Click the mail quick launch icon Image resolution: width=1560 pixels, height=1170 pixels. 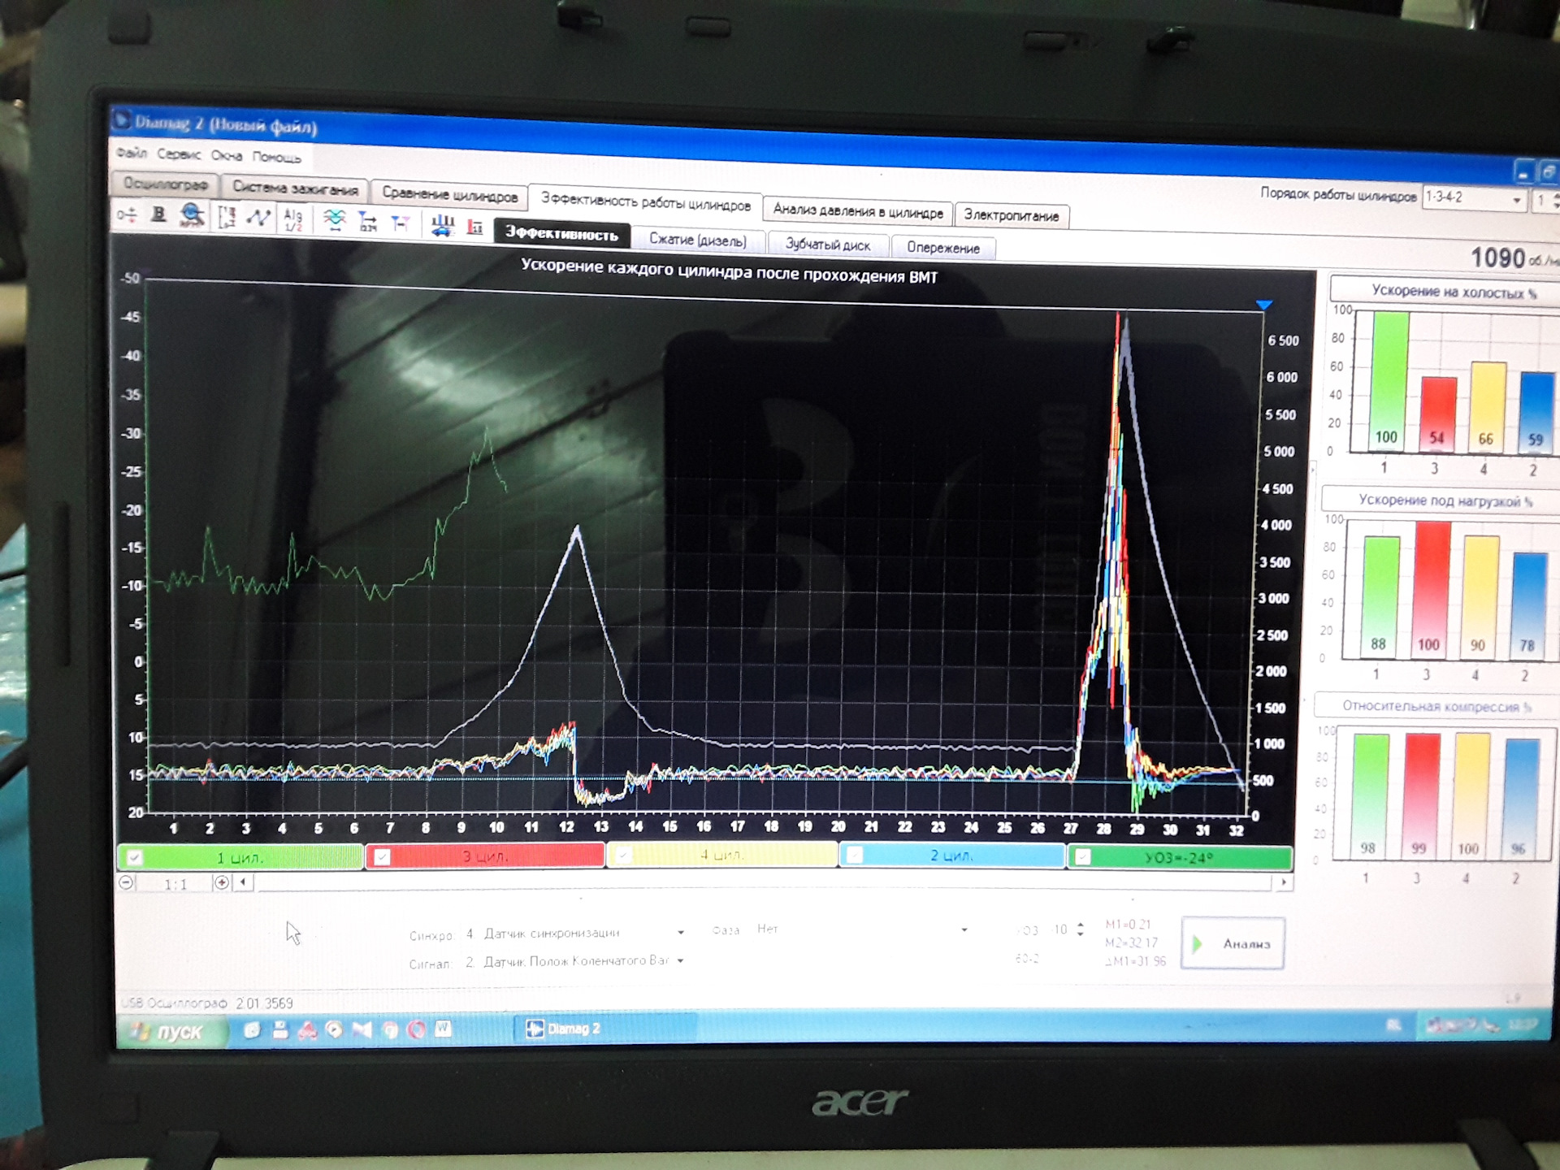(x=362, y=1029)
